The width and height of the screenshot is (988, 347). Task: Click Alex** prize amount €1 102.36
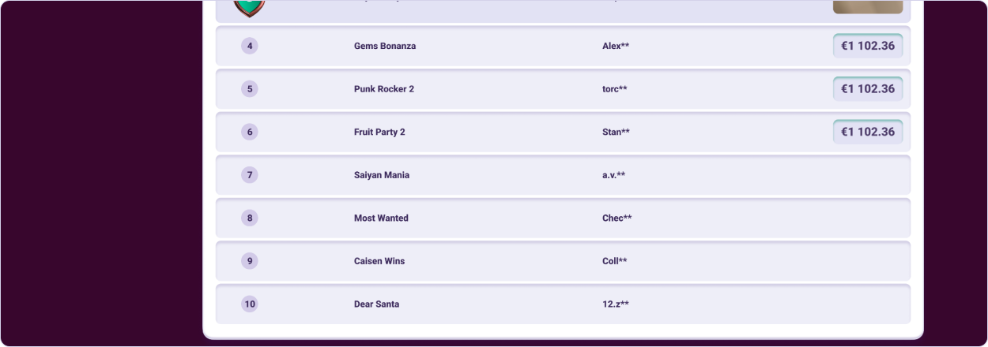(868, 46)
